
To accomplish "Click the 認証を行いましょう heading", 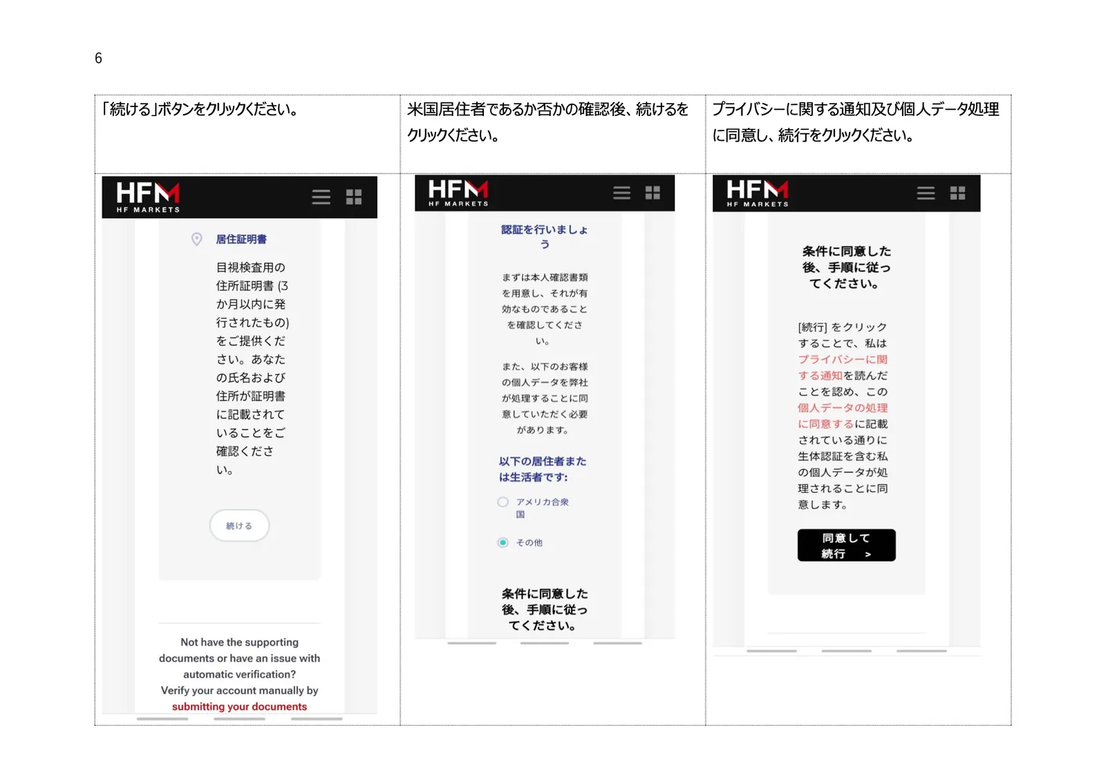I will point(545,236).
